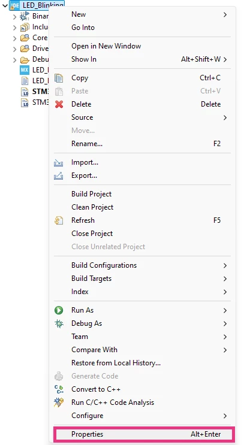Click the Import tray icon
Screen dimensions: 244x445
(59, 163)
